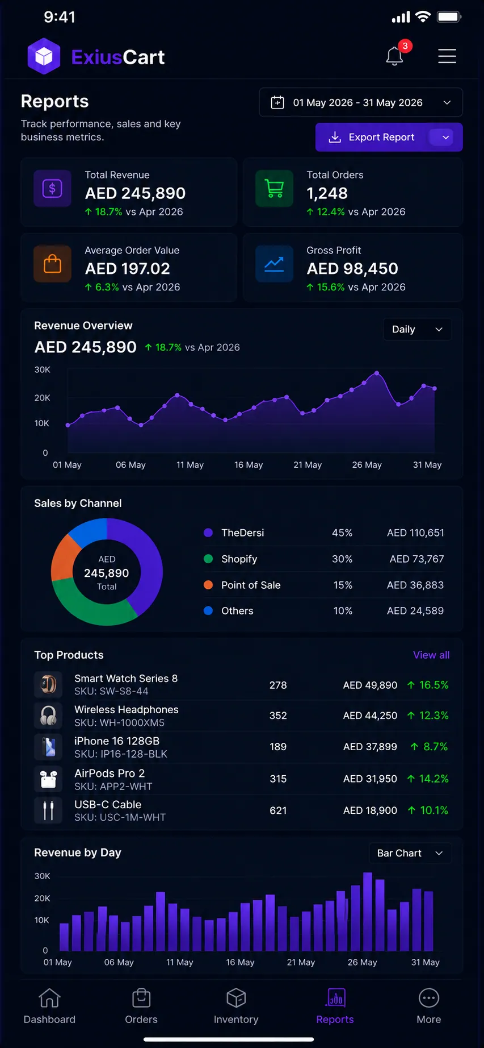This screenshot has width=484, height=1048.
Task: Click the USB-C Cable quantity 621
Action: point(278,810)
